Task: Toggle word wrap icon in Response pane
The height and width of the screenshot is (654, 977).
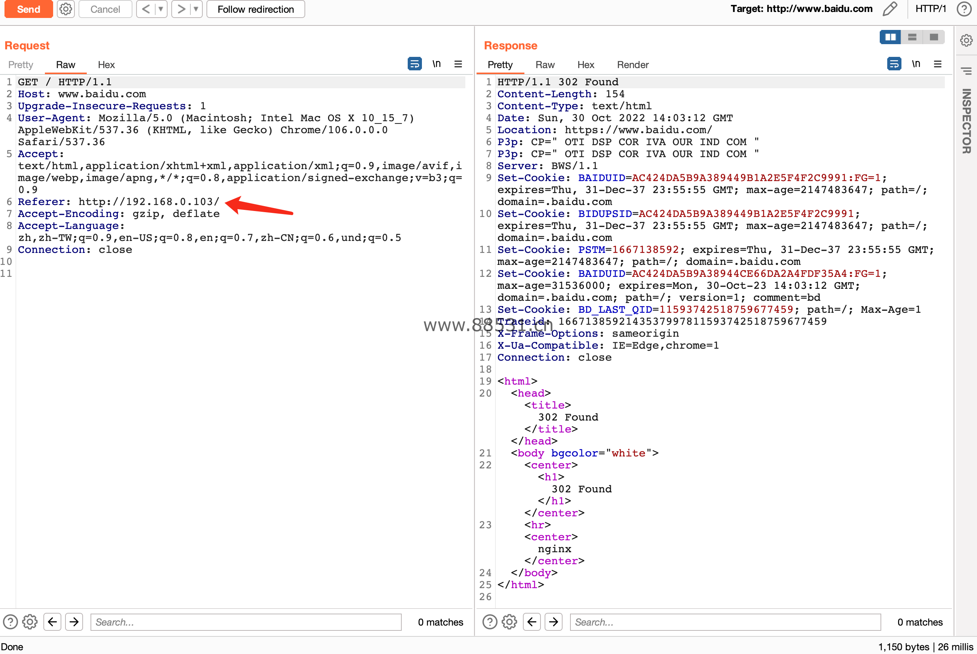Action: point(894,64)
